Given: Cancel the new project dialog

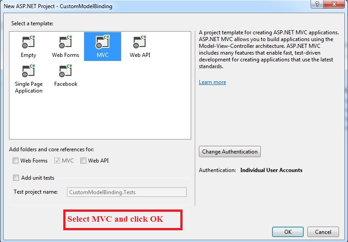Looking at the screenshot, I should tap(323, 232).
